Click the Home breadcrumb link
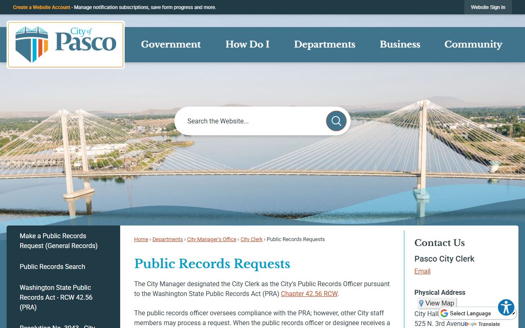This screenshot has height=328, width=525. 141,239
